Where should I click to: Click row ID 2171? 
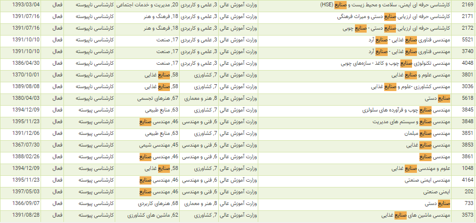(467, 17)
